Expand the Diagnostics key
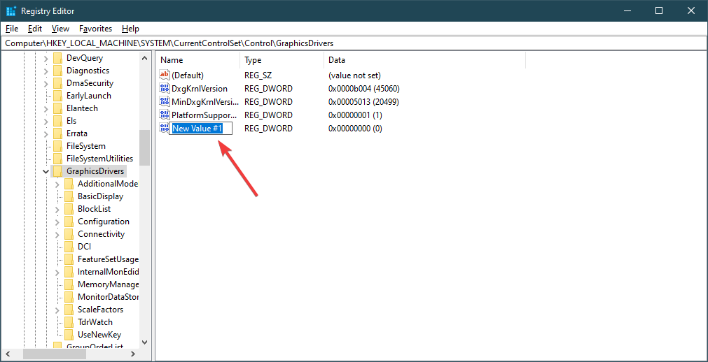708x362 pixels. [46, 71]
